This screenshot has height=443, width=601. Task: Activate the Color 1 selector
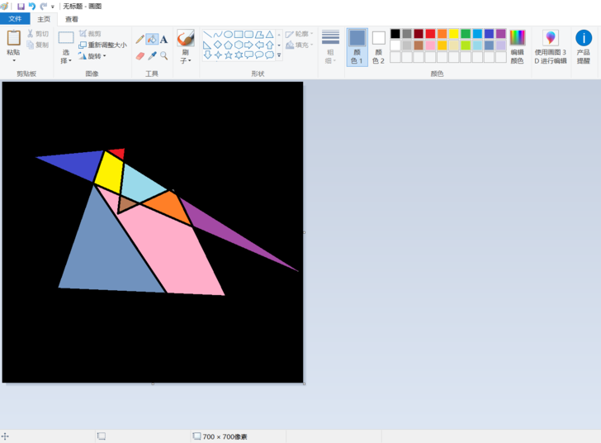click(x=357, y=47)
